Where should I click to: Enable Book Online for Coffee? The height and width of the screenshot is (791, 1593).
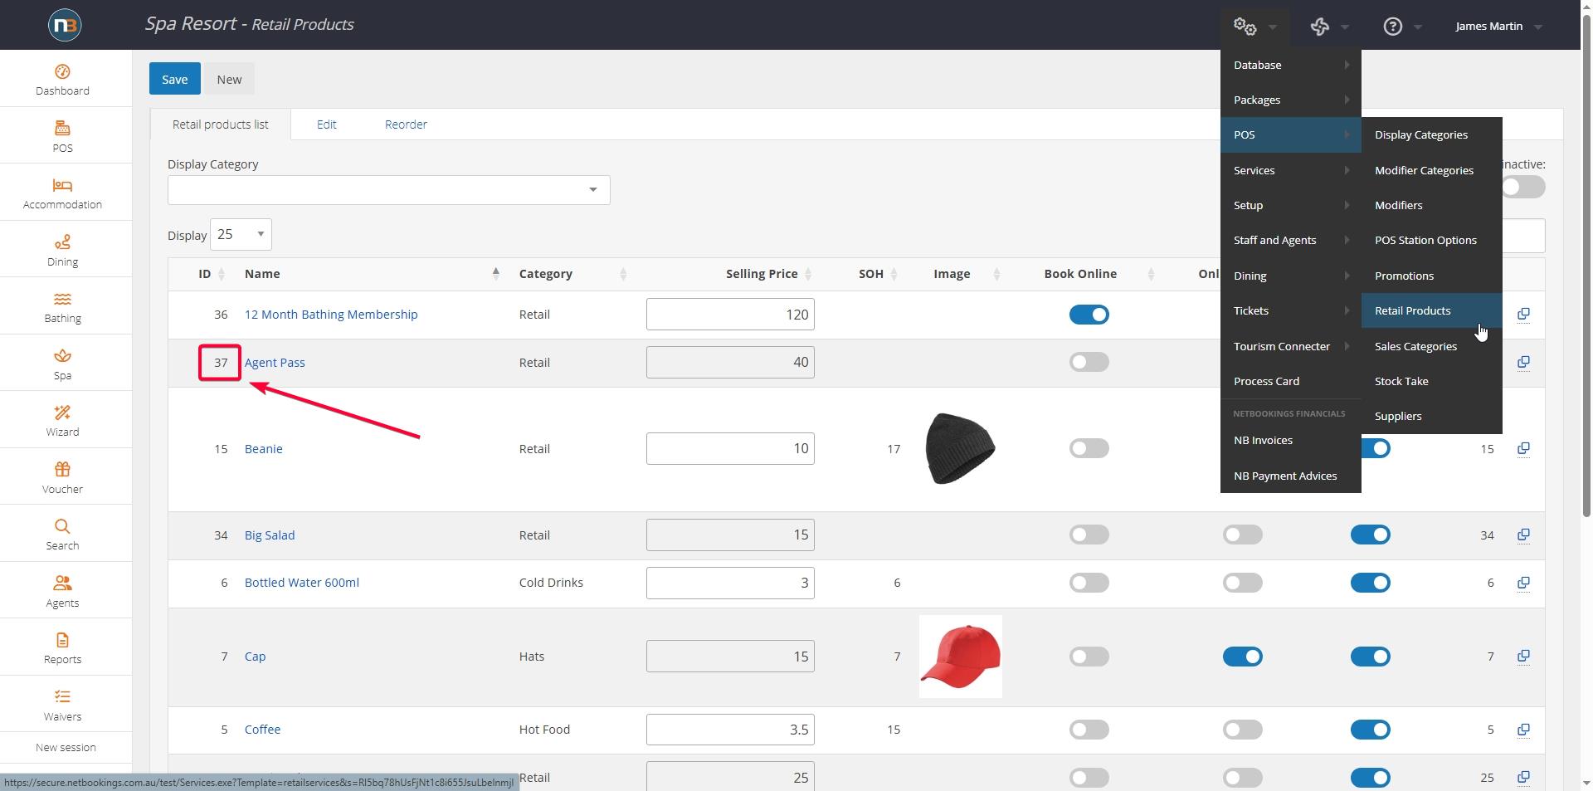1089,730
